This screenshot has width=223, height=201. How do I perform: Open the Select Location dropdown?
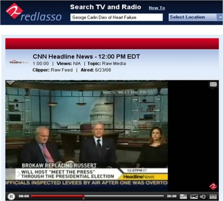click(195, 17)
